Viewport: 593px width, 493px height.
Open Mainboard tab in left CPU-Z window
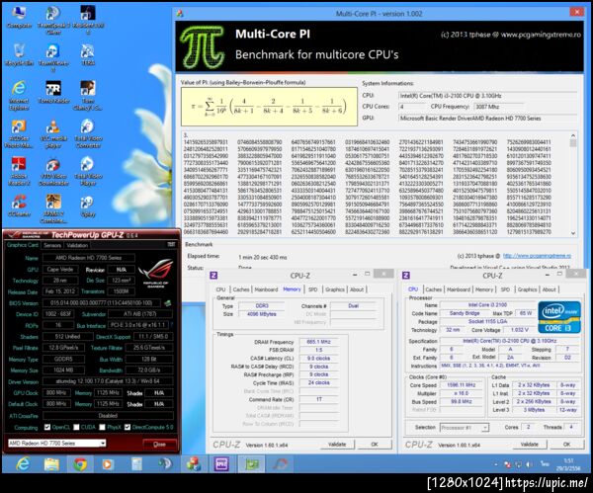coord(266,289)
